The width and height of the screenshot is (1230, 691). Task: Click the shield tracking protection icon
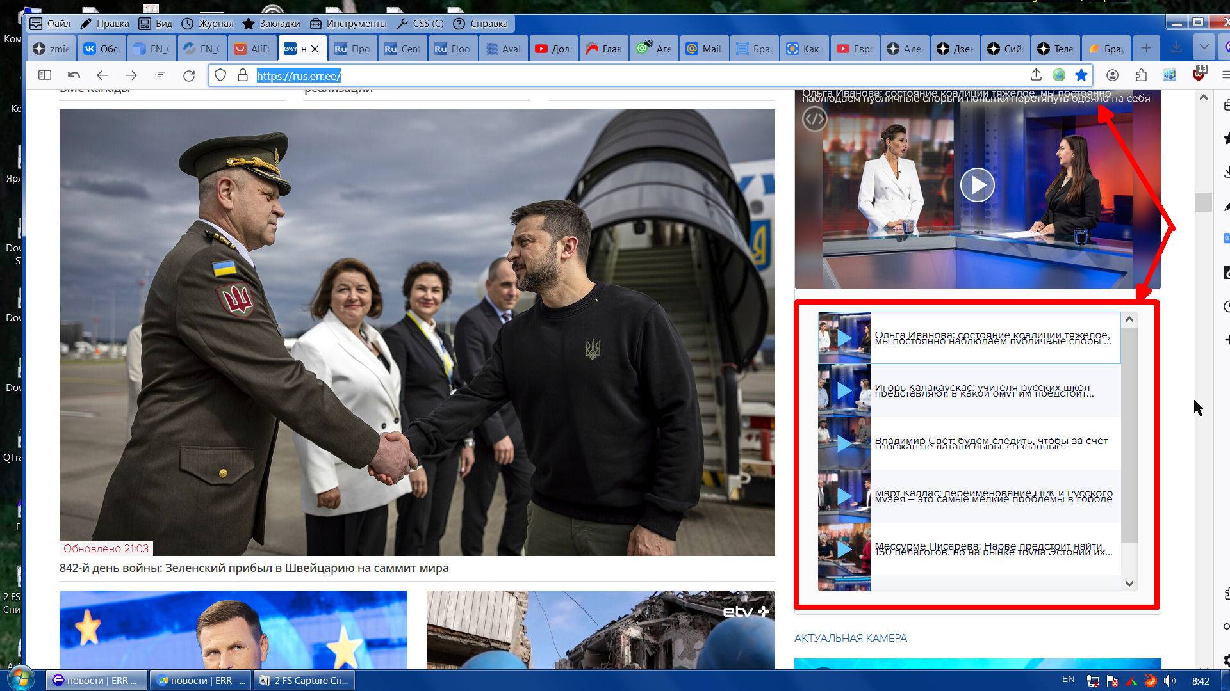[x=220, y=75]
